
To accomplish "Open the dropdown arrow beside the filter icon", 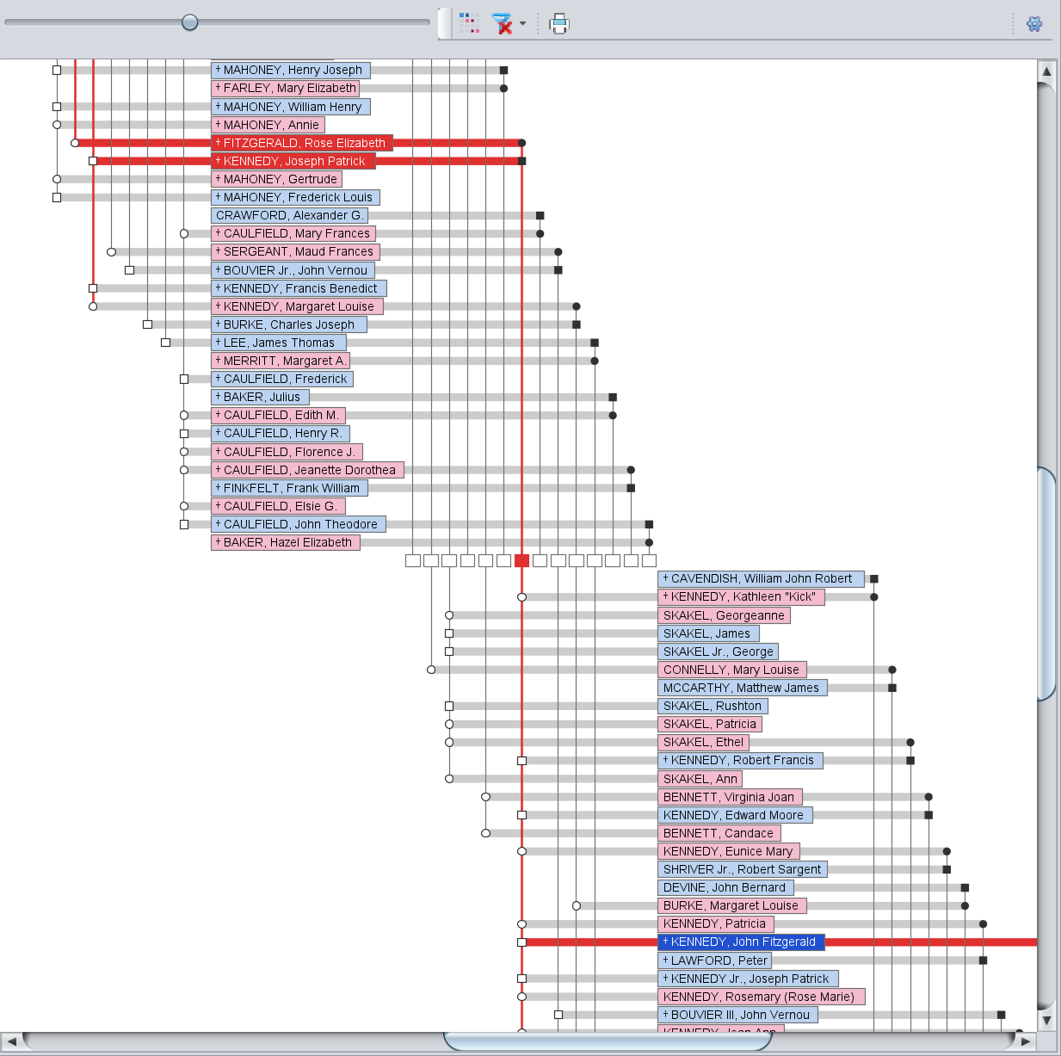I will [522, 23].
